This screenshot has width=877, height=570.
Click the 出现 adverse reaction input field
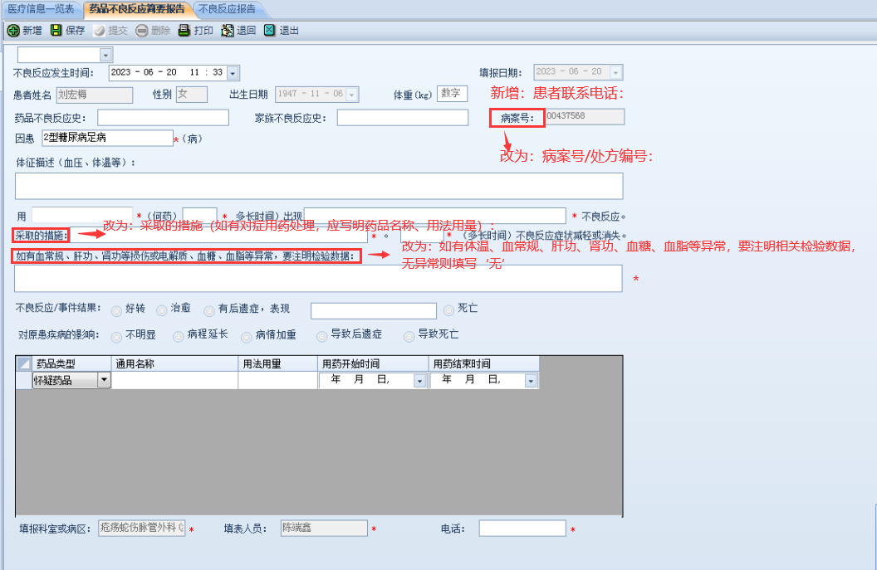pos(435,215)
